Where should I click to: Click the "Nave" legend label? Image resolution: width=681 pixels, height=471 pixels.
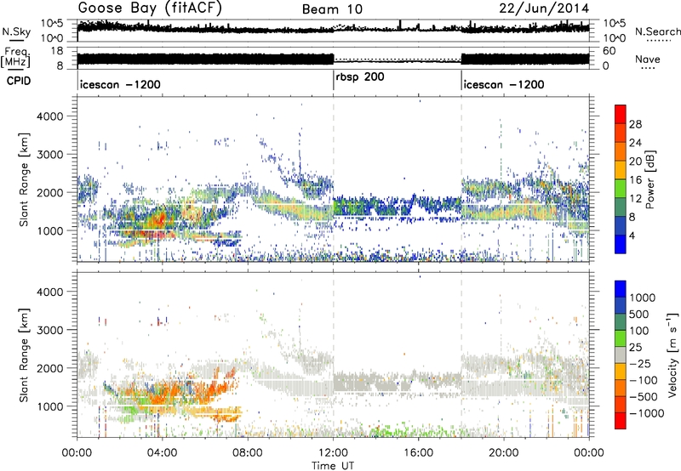pos(648,59)
